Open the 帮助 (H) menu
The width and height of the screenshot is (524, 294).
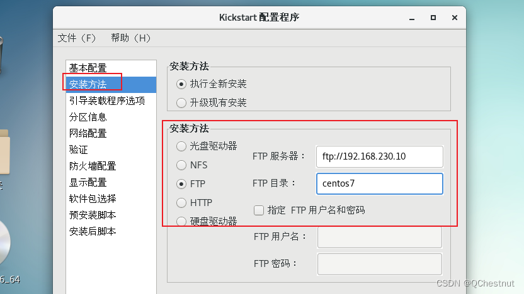[130, 38]
